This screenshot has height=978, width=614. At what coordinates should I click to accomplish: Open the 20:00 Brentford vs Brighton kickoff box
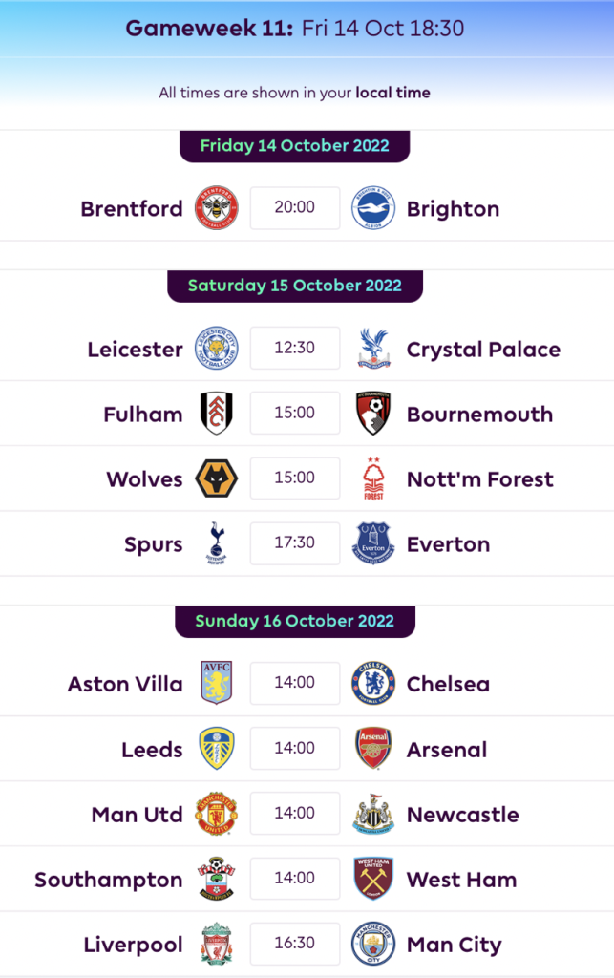pyautogui.click(x=295, y=207)
